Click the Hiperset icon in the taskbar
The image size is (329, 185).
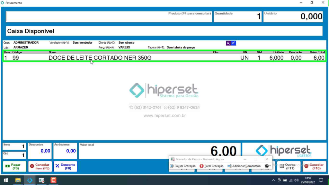(x=30, y=180)
